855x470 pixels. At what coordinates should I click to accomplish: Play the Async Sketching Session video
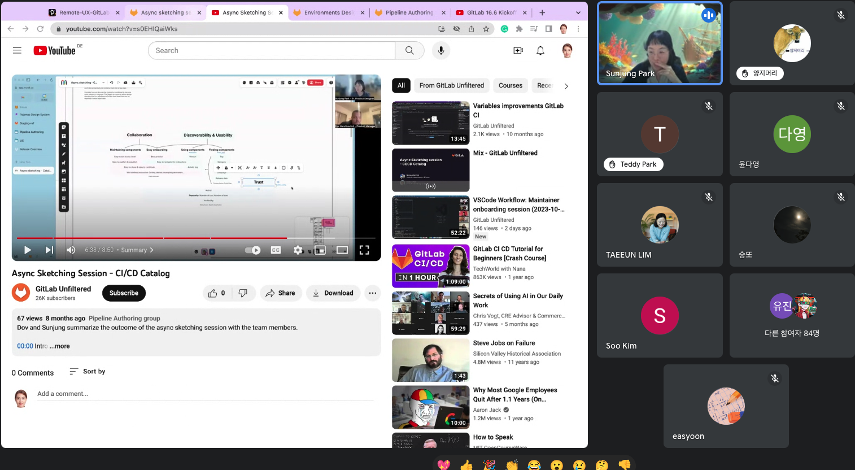27,250
